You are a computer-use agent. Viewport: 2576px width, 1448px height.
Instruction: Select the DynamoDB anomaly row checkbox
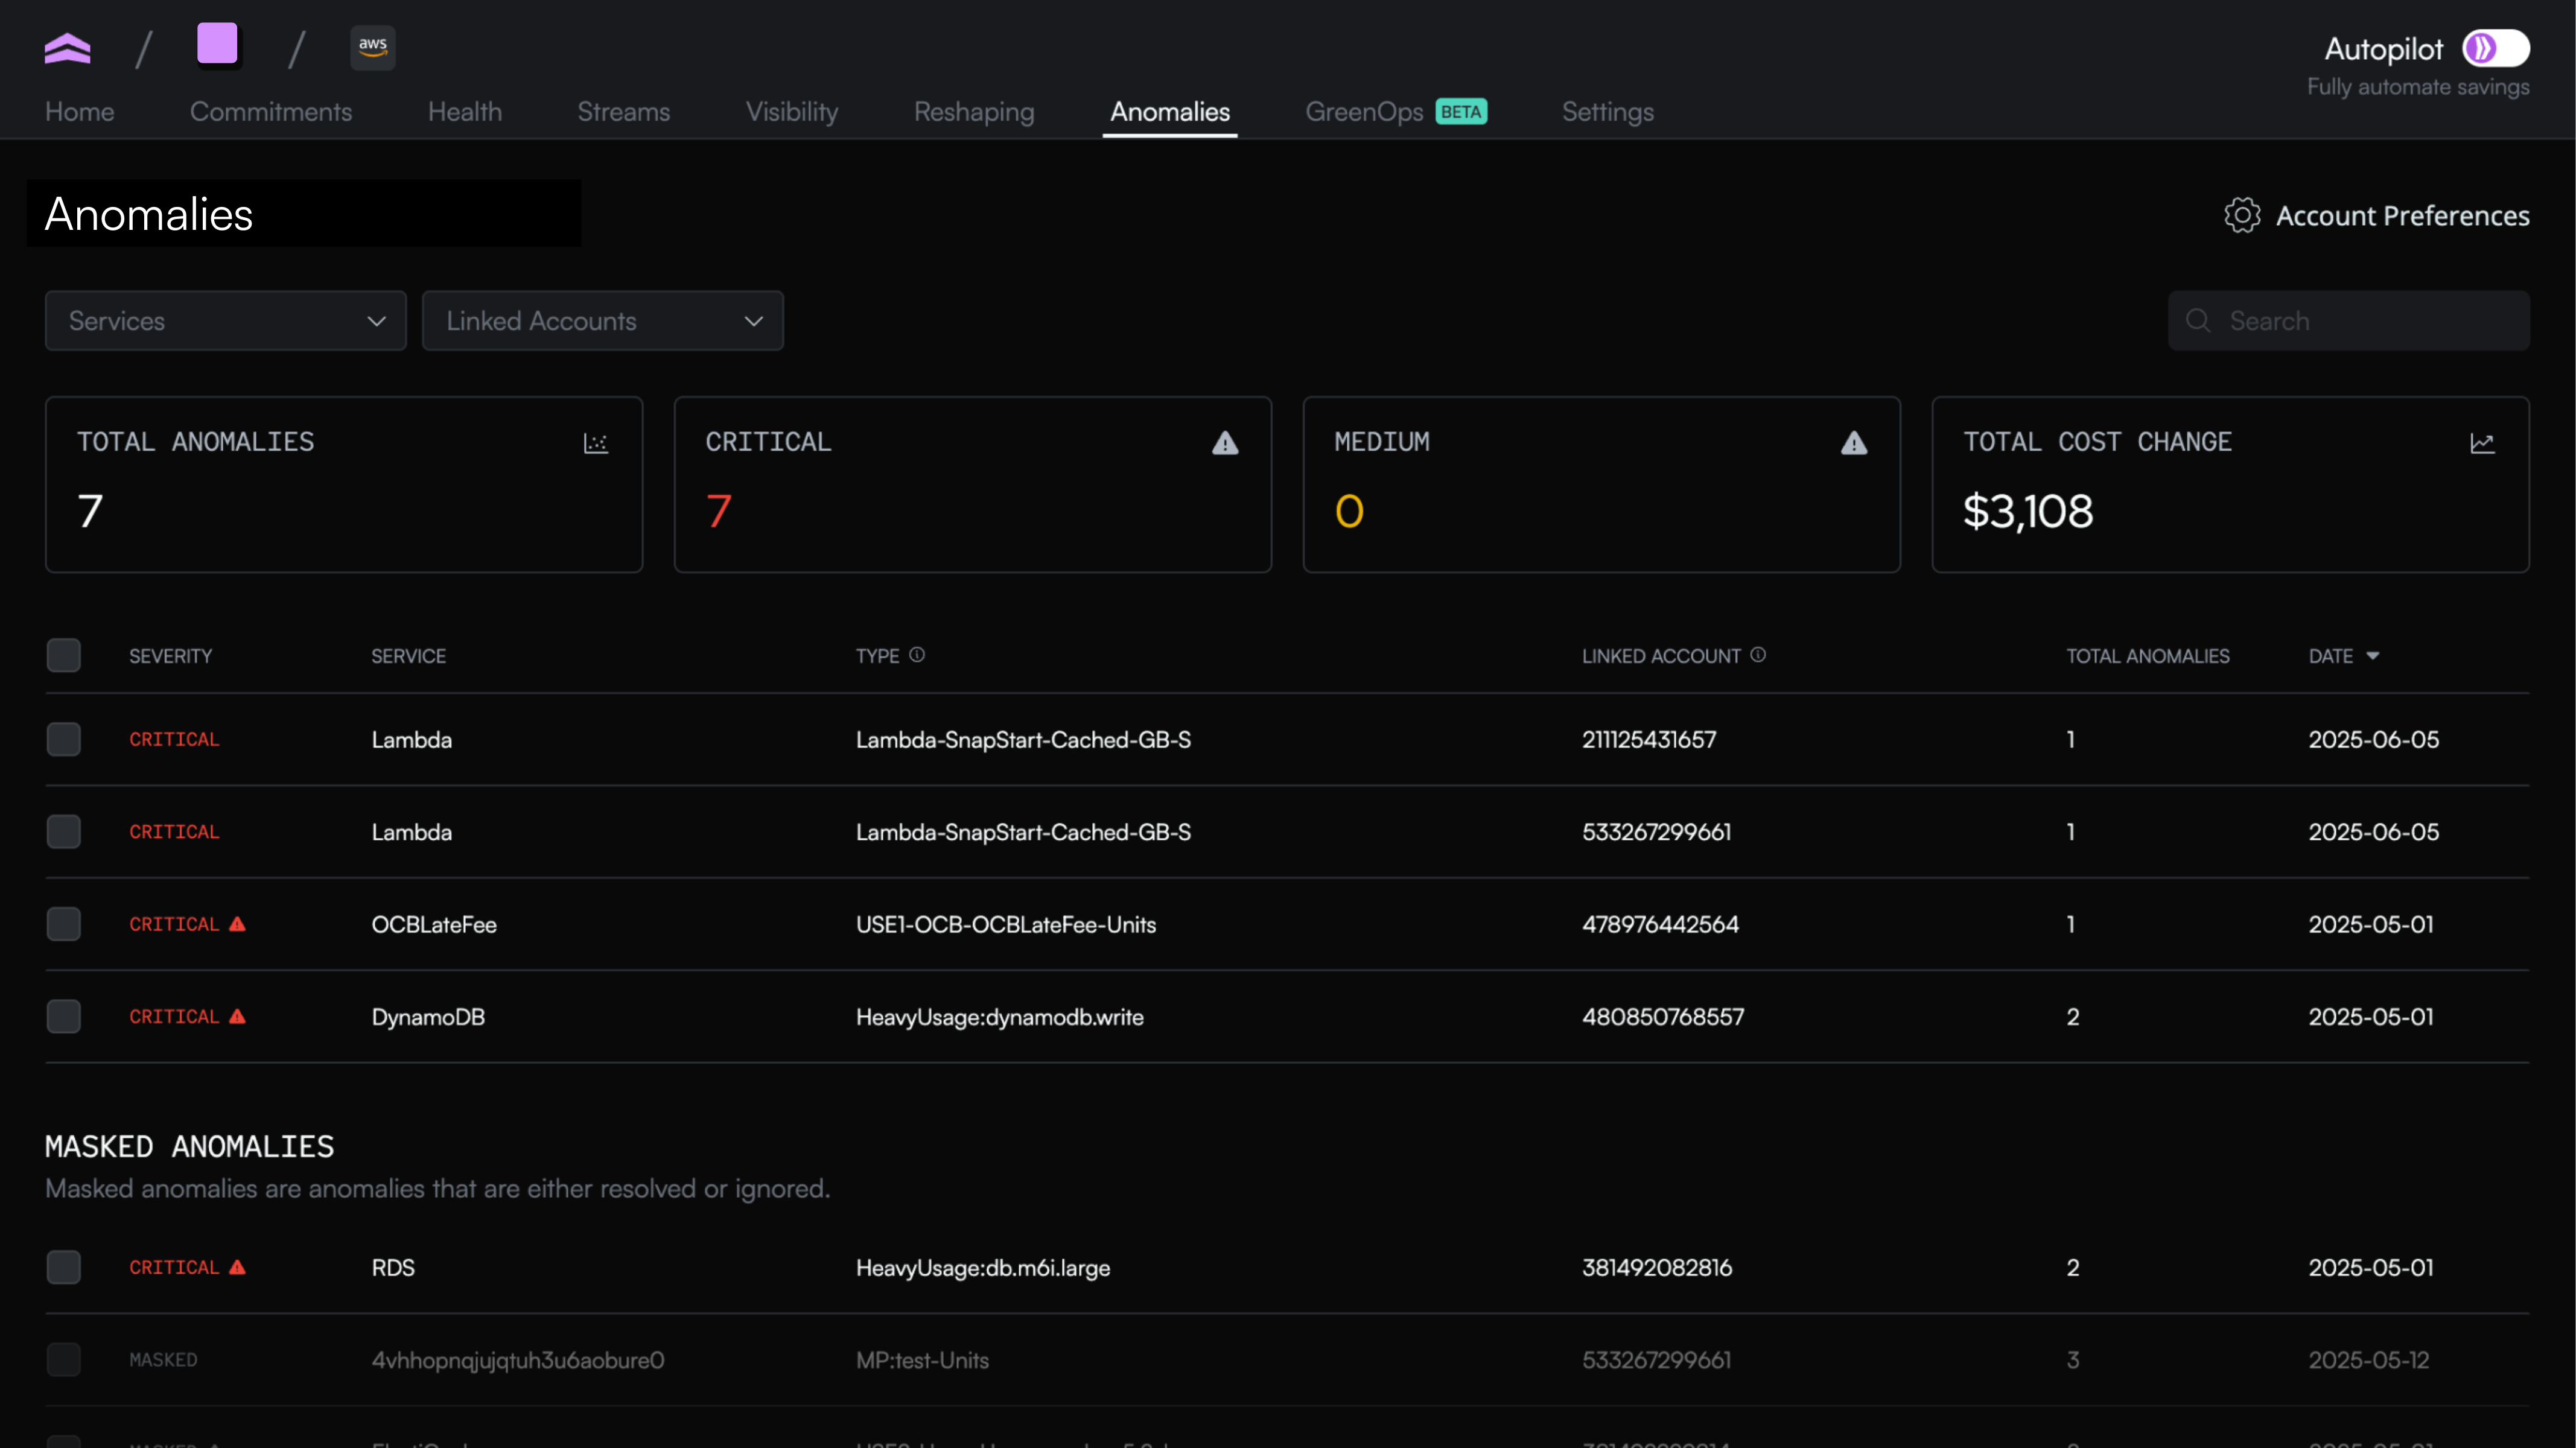click(64, 1017)
